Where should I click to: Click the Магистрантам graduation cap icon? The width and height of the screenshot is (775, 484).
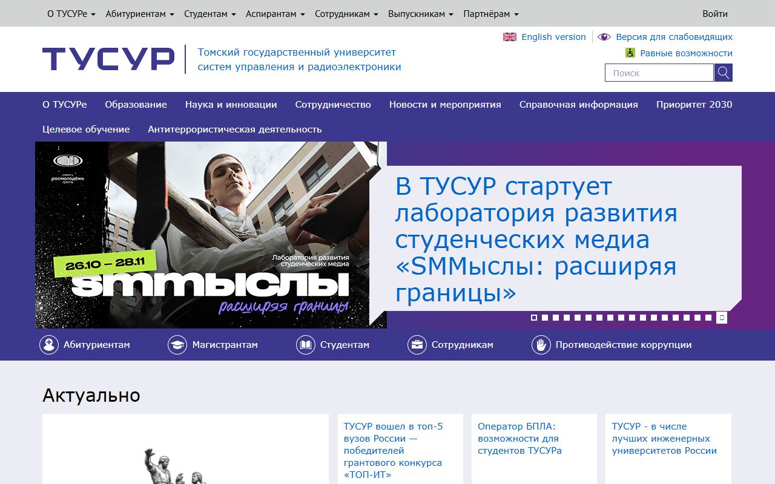[177, 345]
